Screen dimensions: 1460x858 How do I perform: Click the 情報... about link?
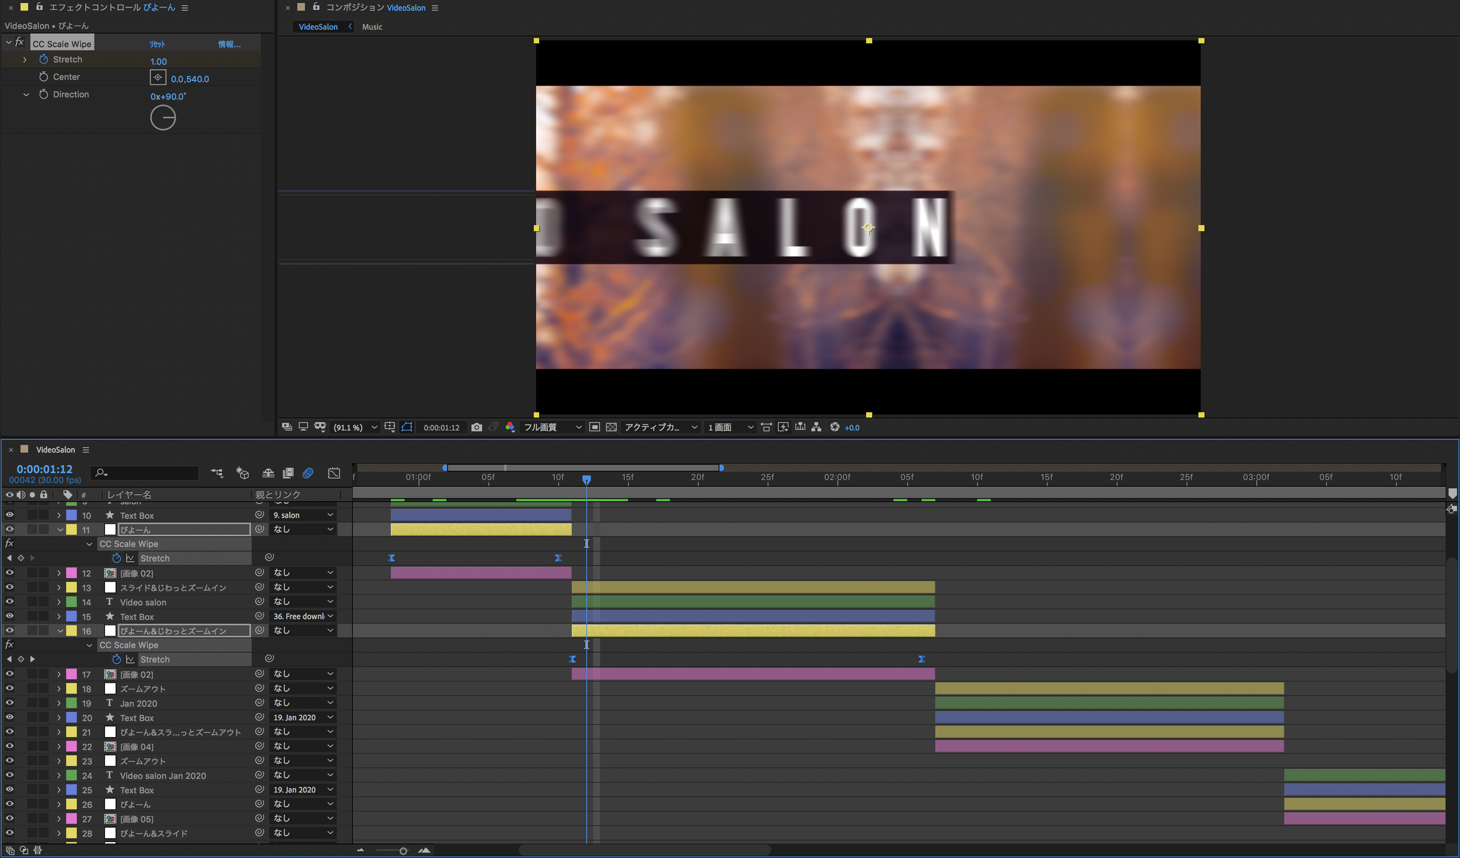(229, 44)
